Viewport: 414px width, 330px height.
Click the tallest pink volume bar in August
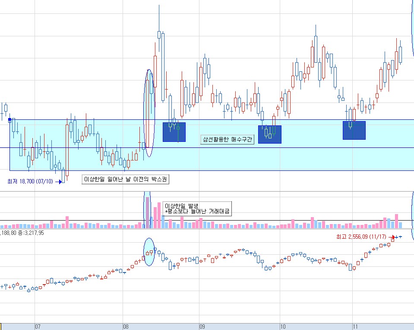(147, 213)
